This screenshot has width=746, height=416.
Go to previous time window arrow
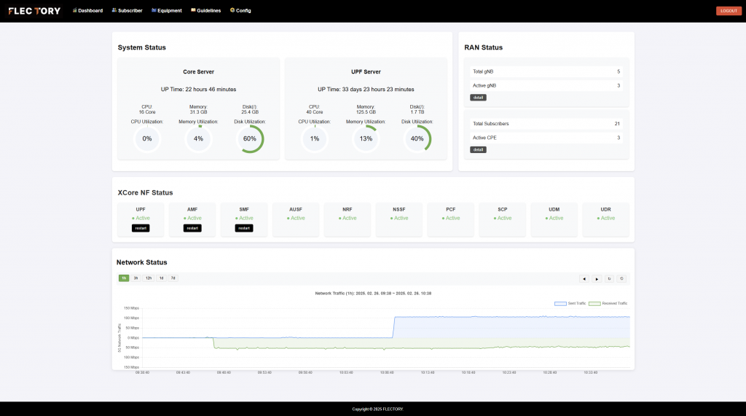click(584, 279)
